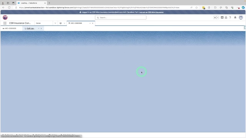Close the Call Log subtab
Image resolution: width=246 pixels, height=138 pixels.
click(x=41, y=28)
